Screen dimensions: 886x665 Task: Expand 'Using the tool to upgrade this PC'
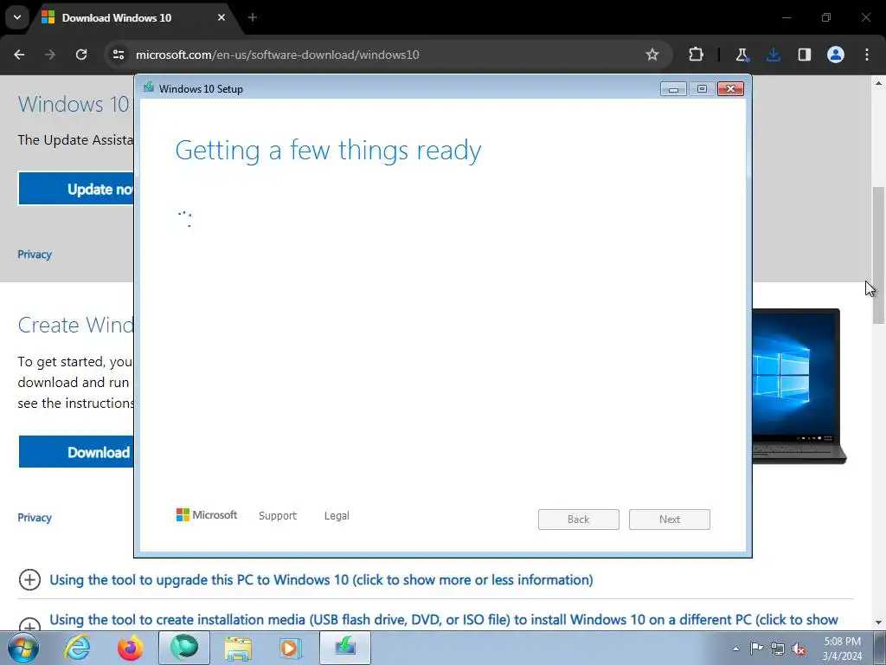pyautogui.click(x=321, y=579)
